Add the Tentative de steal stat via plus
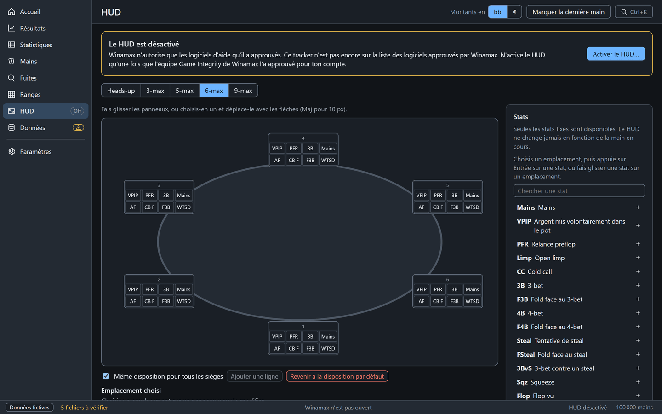The height and width of the screenshot is (414, 662). [x=638, y=340]
